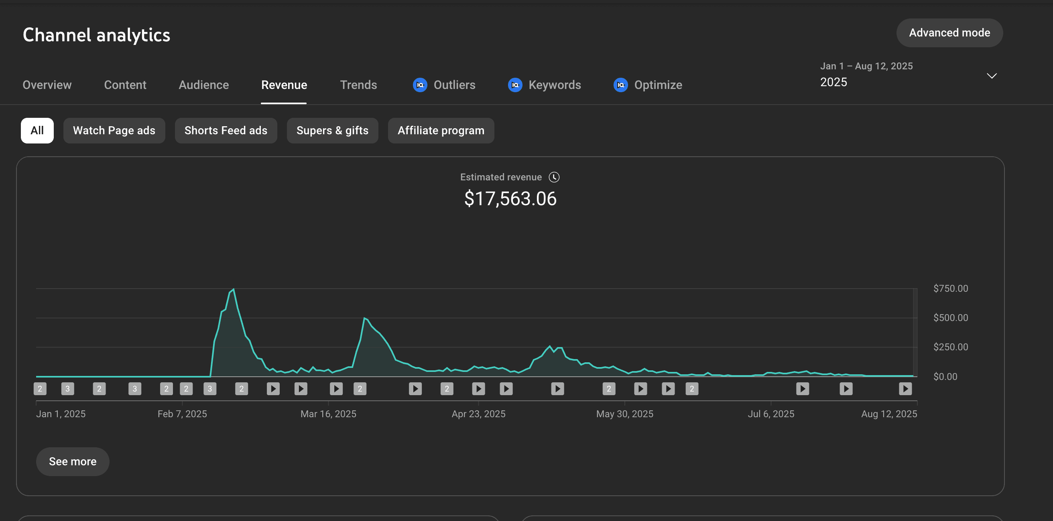Click the marker labeled 3 below the revenue spike

click(x=210, y=389)
